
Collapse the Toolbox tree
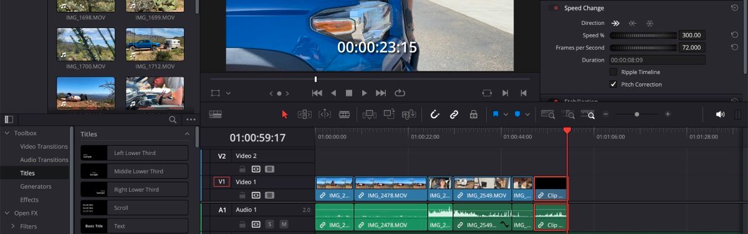click(x=7, y=133)
